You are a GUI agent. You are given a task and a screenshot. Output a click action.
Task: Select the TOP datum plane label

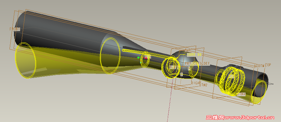coord(268,65)
